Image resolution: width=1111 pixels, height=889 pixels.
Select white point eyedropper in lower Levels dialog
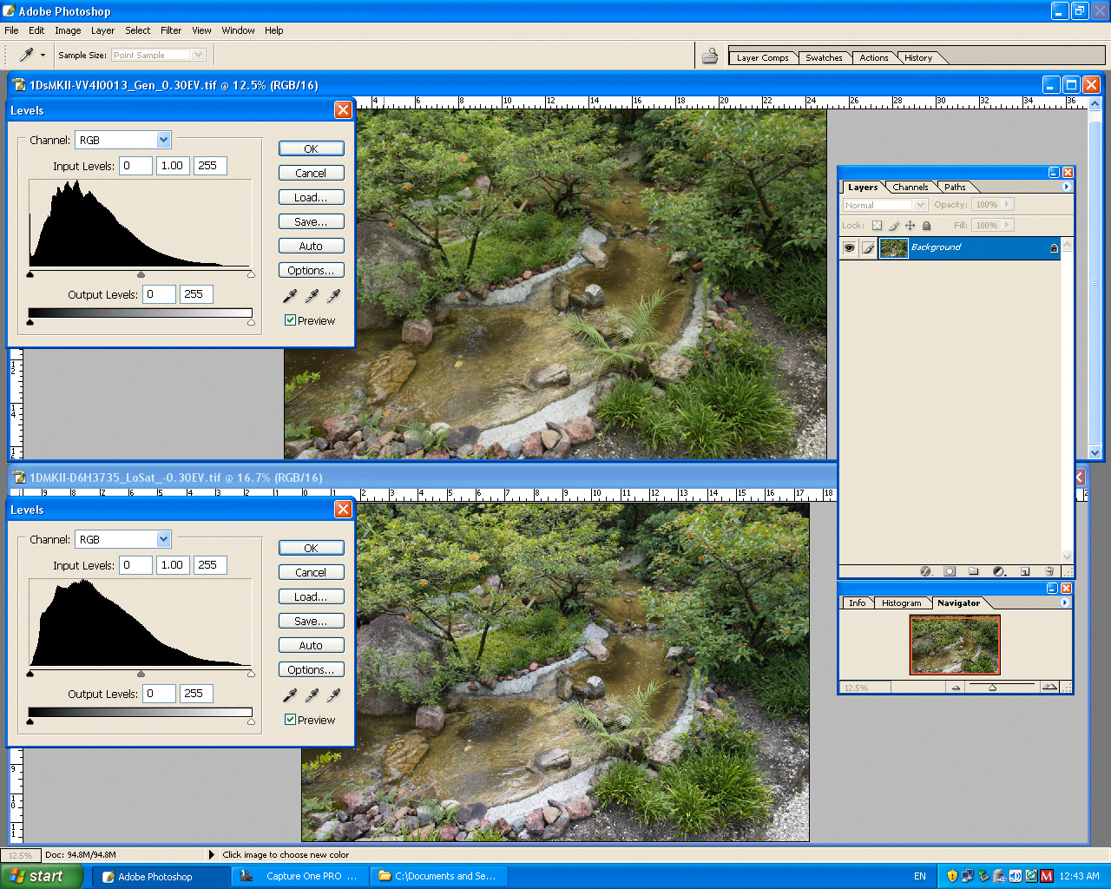pos(333,695)
